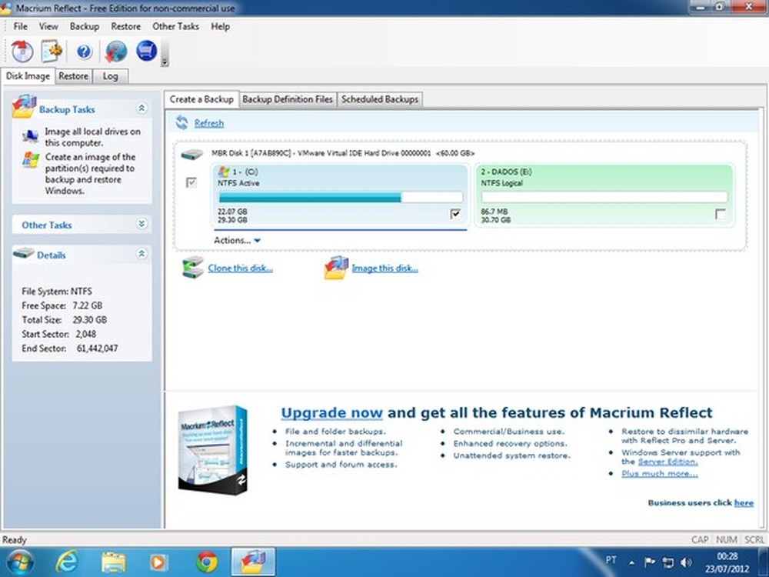Open Internet Explorer from the taskbar
This screenshot has width=769, height=577.
tap(66, 562)
